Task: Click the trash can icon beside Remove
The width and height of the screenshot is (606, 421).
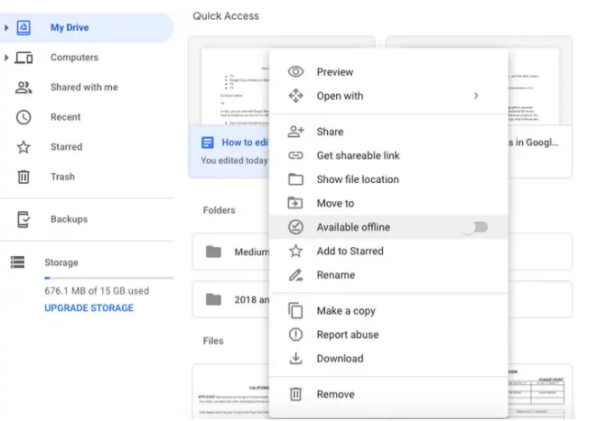Action: tap(295, 394)
